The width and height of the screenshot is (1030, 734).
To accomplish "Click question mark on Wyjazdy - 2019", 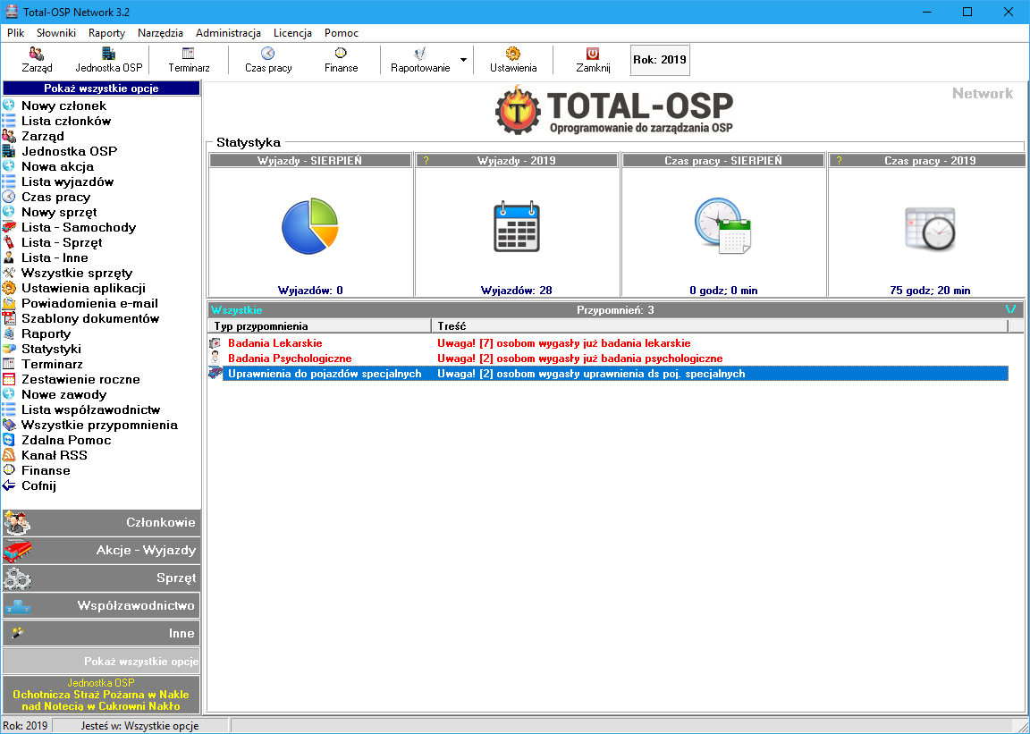I will 426,160.
